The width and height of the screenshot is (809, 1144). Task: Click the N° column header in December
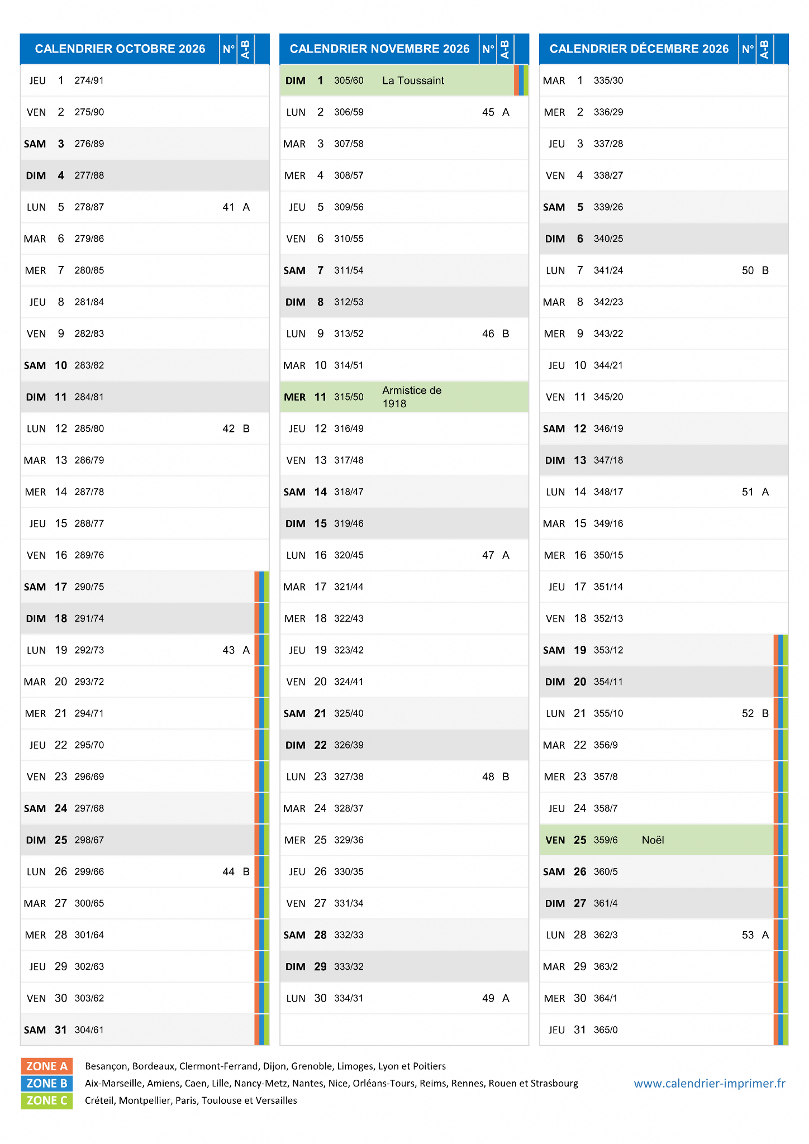click(x=748, y=49)
